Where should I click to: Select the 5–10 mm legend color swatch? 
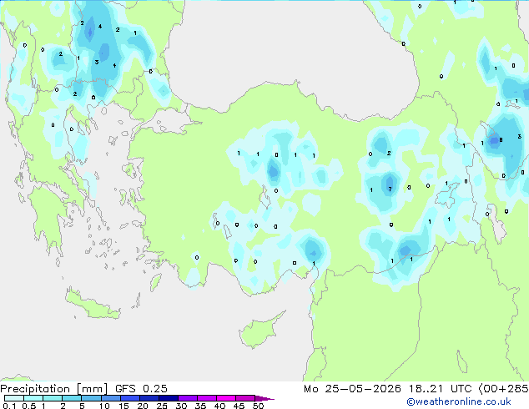(x=91, y=398)
